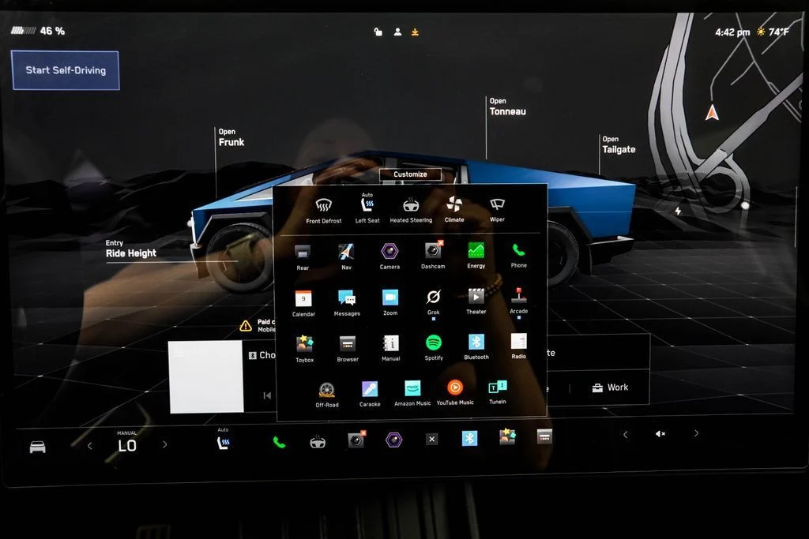Image resolution: width=809 pixels, height=539 pixels.
Task: Open the Grok app in the launcher
Action: coord(433,298)
